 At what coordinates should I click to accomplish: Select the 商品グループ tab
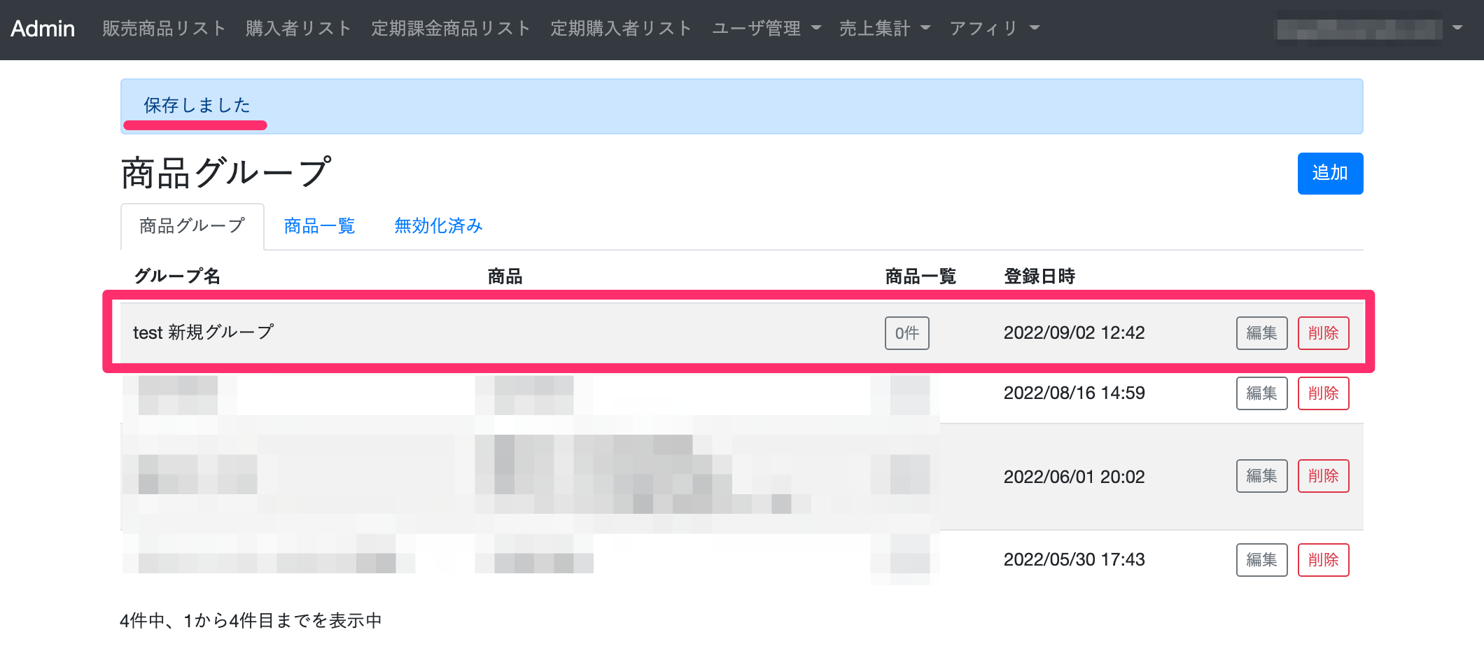coord(192,226)
